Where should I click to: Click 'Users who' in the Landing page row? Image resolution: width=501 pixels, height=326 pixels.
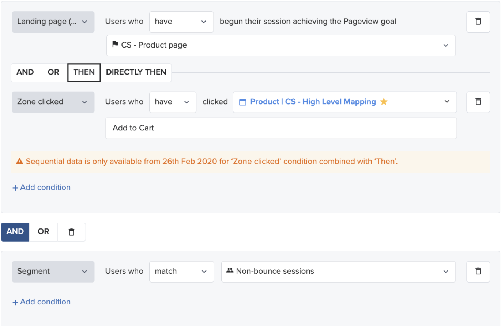[124, 22]
